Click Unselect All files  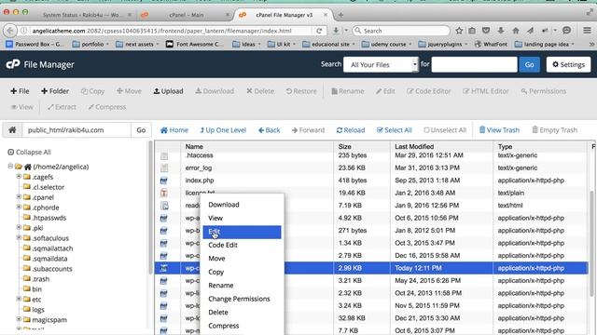445,130
